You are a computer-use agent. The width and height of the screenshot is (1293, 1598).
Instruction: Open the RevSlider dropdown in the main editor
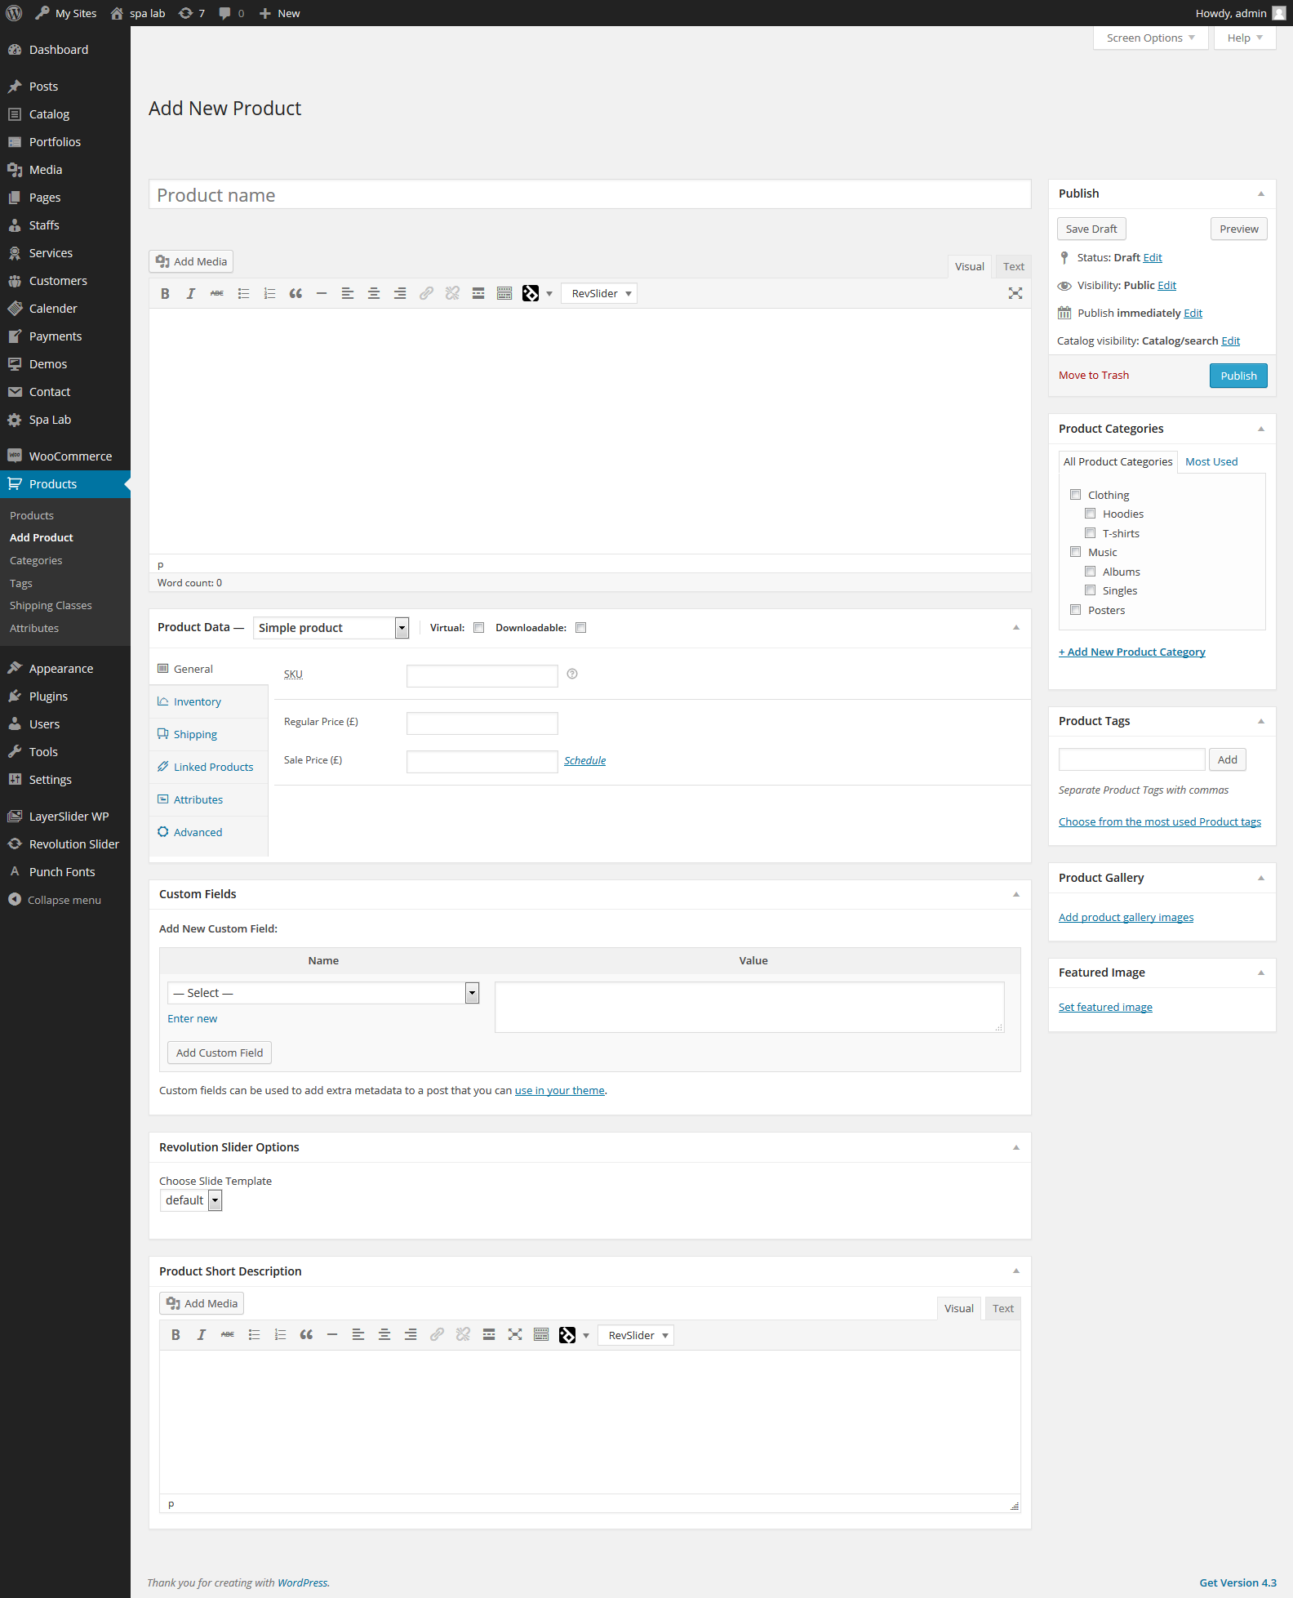click(x=600, y=294)
